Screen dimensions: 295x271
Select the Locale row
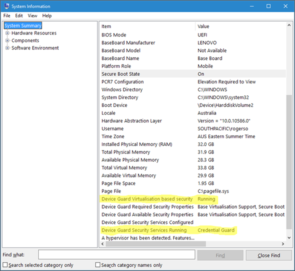pos(193,113)
